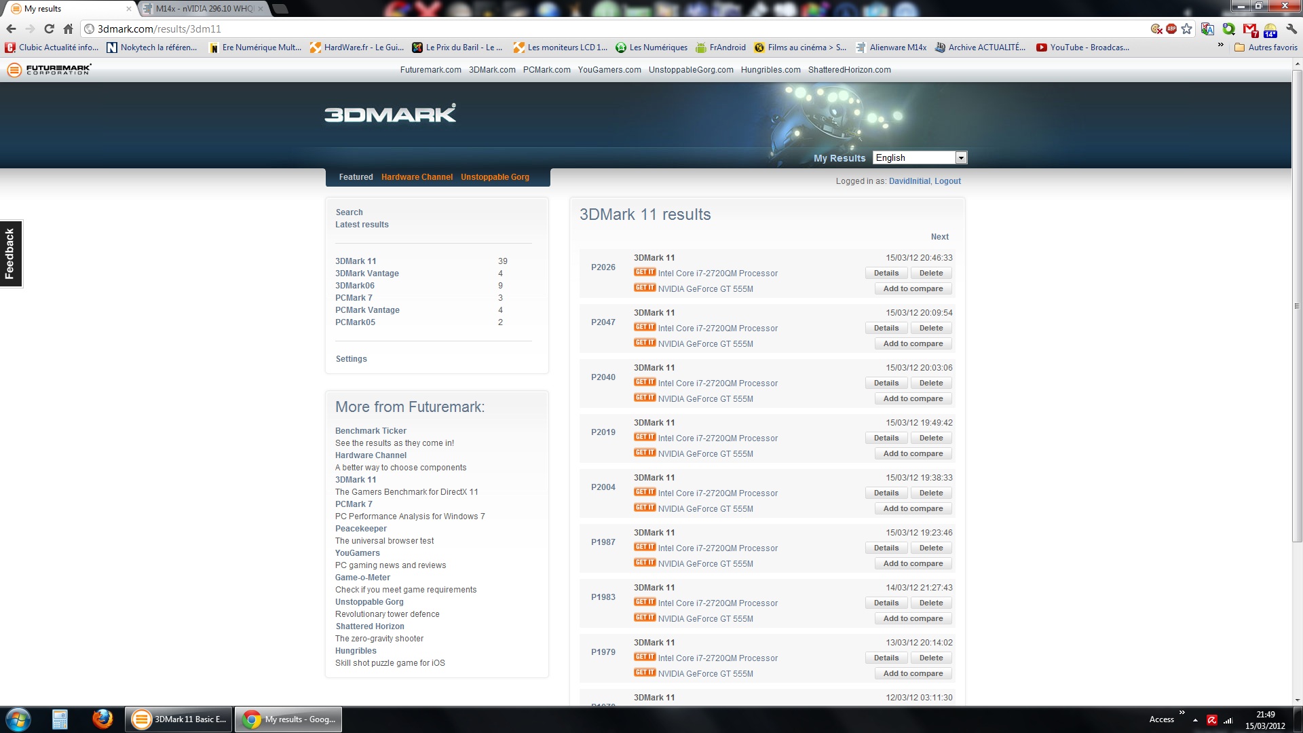
Task: Switch to 3DMark 11 Basic Edition taskbar app
Action: pyautogui.click(x=179, y=719)
